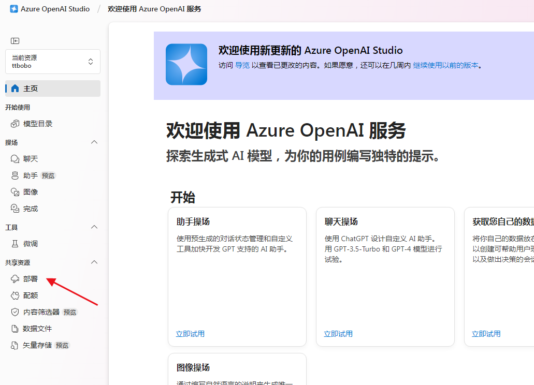Viewport: 534px width, 385px height.
Task: Collapse the 操场 section chevron
Action: 94,142
